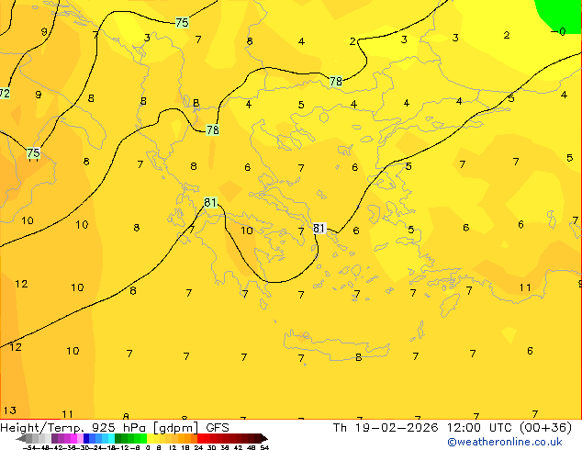Image resolution: width=582 pixels, height=450 pixels.
Task: Click the green-boxed '81' contour label
Action: point(210,203)
